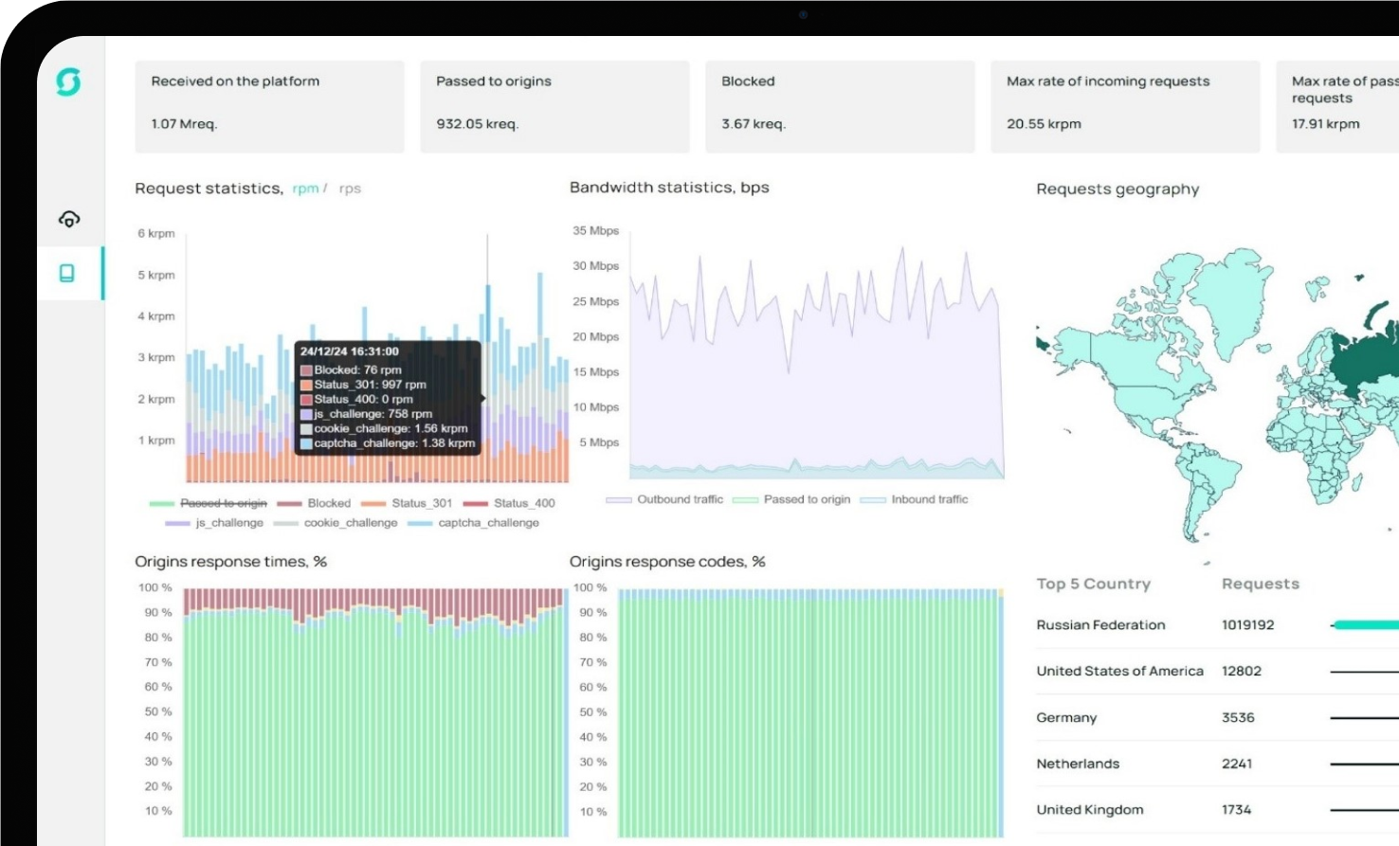Toggle js_challenge series in legend

click(x=214, y=523)
